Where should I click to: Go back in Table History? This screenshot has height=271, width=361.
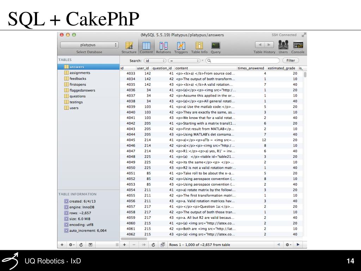tap(260, 45)
